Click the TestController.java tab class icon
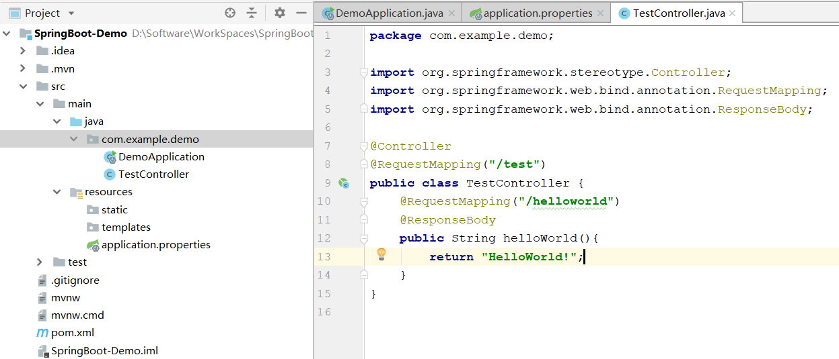839x359 pixels. point(624,13)
